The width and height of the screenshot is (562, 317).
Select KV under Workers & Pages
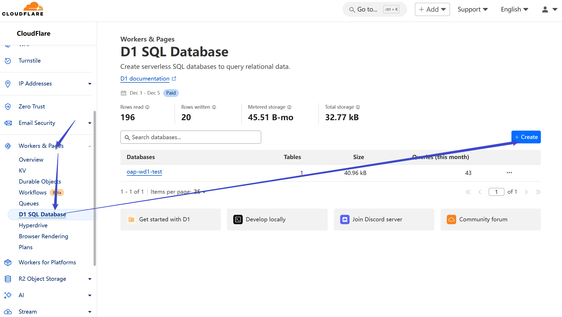click(22, 170)
